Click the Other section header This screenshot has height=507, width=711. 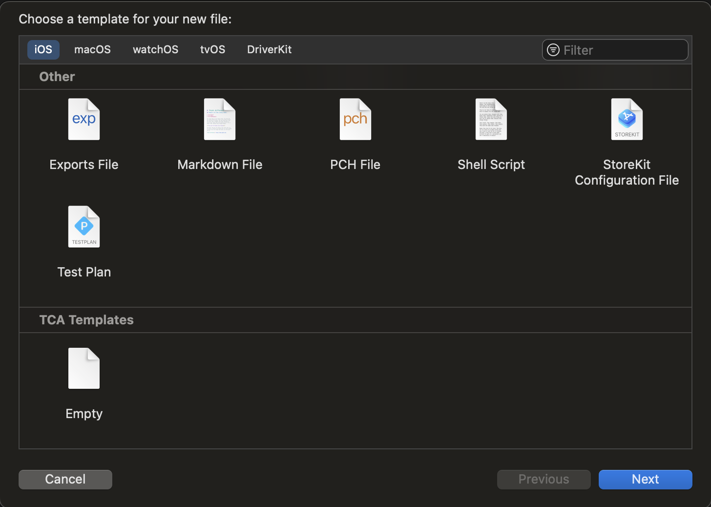coord(57,77)
